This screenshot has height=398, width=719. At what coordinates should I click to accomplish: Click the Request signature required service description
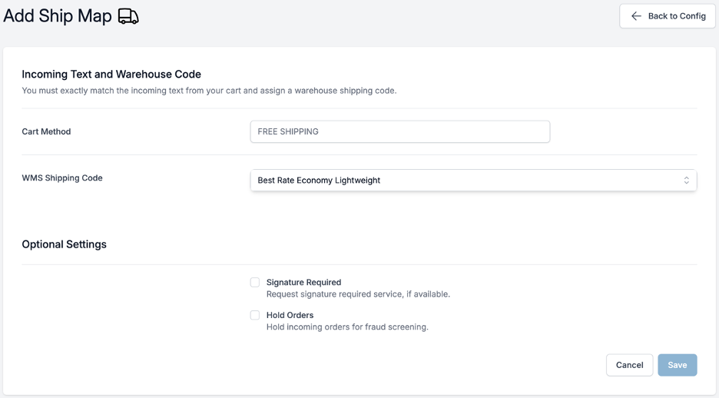tap(358, 294)
